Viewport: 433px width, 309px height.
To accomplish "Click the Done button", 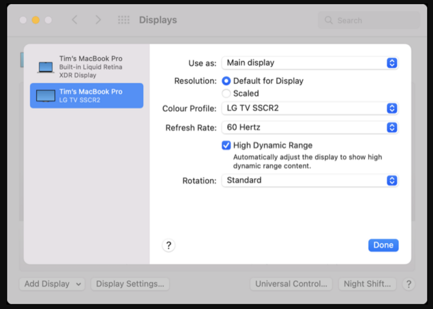I will (383, 245).
